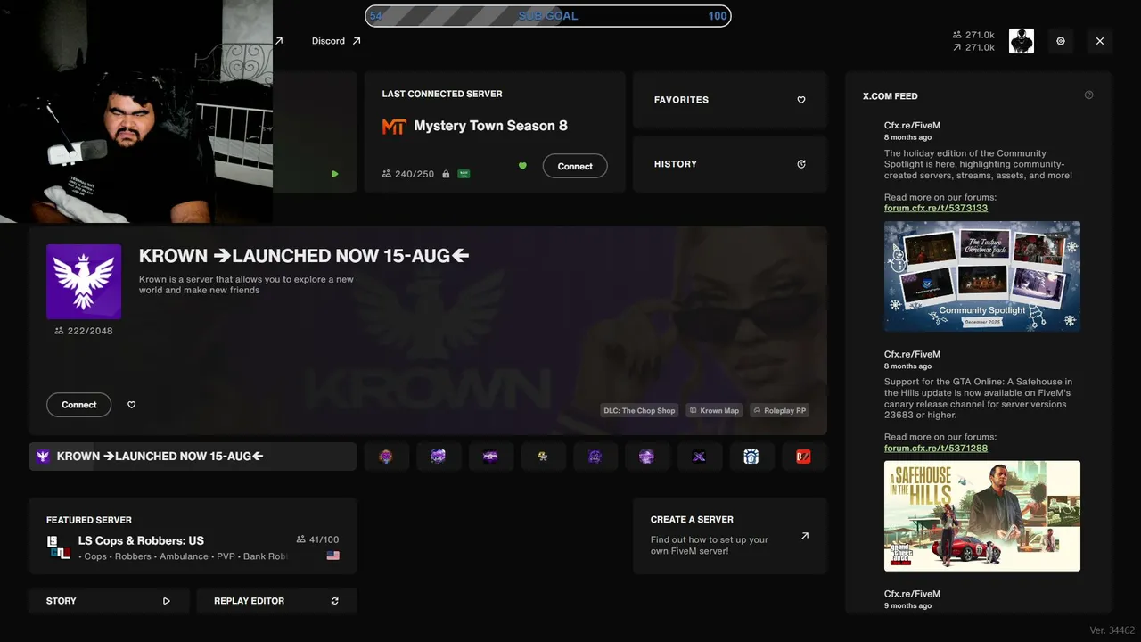
Task: Select the Roleplay RP tag
Action: point(780,411)
